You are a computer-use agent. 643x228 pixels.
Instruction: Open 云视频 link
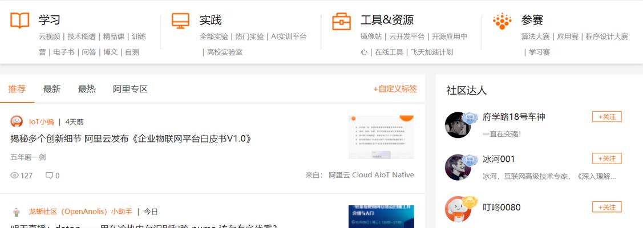49,36
